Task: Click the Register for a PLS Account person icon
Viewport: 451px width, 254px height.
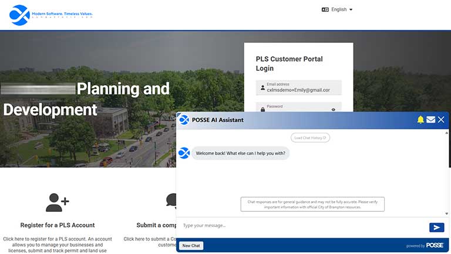Action: (x=57, y=202)
